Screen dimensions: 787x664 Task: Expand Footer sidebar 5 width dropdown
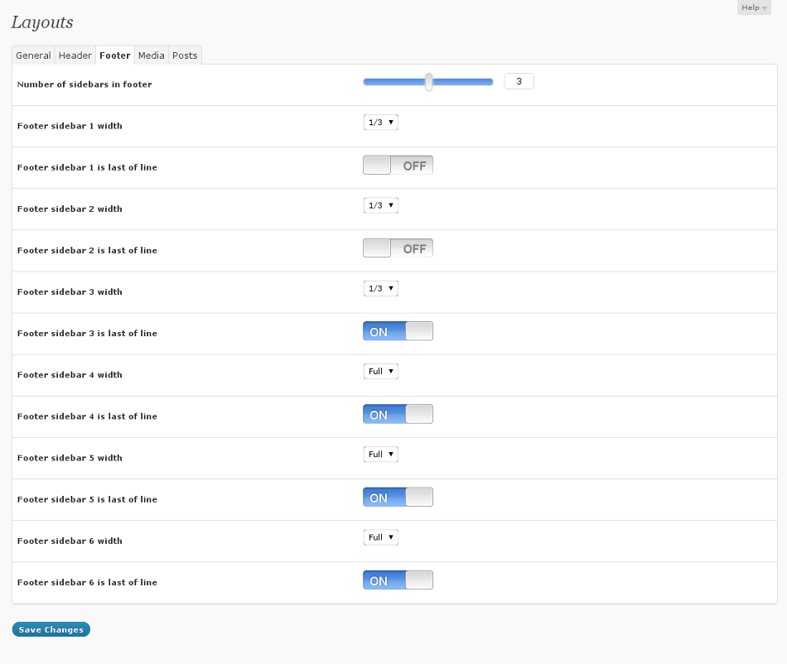[x=381, y=454]
